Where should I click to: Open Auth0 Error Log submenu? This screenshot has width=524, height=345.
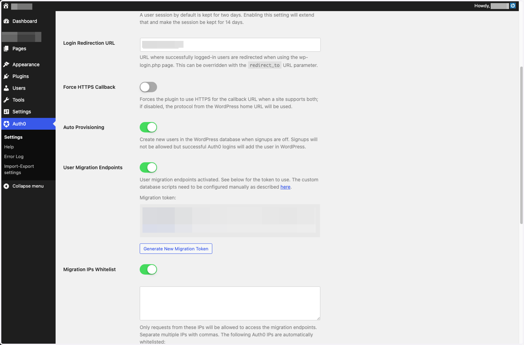click(x=14, y=156)
